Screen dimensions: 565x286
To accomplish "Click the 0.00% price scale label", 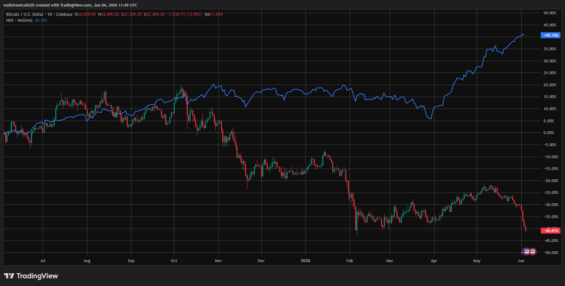I will [x=551, y=133].
